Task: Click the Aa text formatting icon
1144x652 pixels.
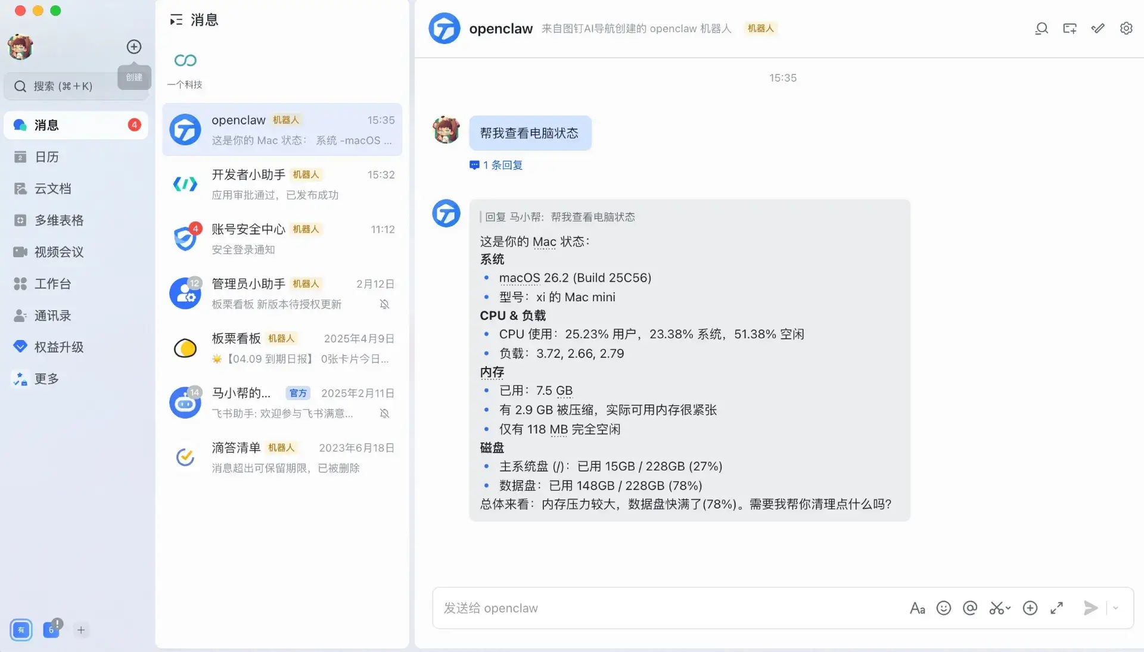Action: [x=917, y=608]
